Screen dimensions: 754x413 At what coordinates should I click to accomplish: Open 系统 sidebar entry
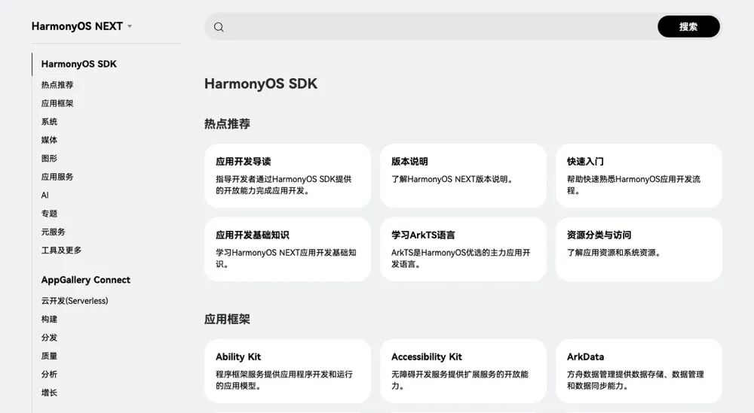click(49, 122)
